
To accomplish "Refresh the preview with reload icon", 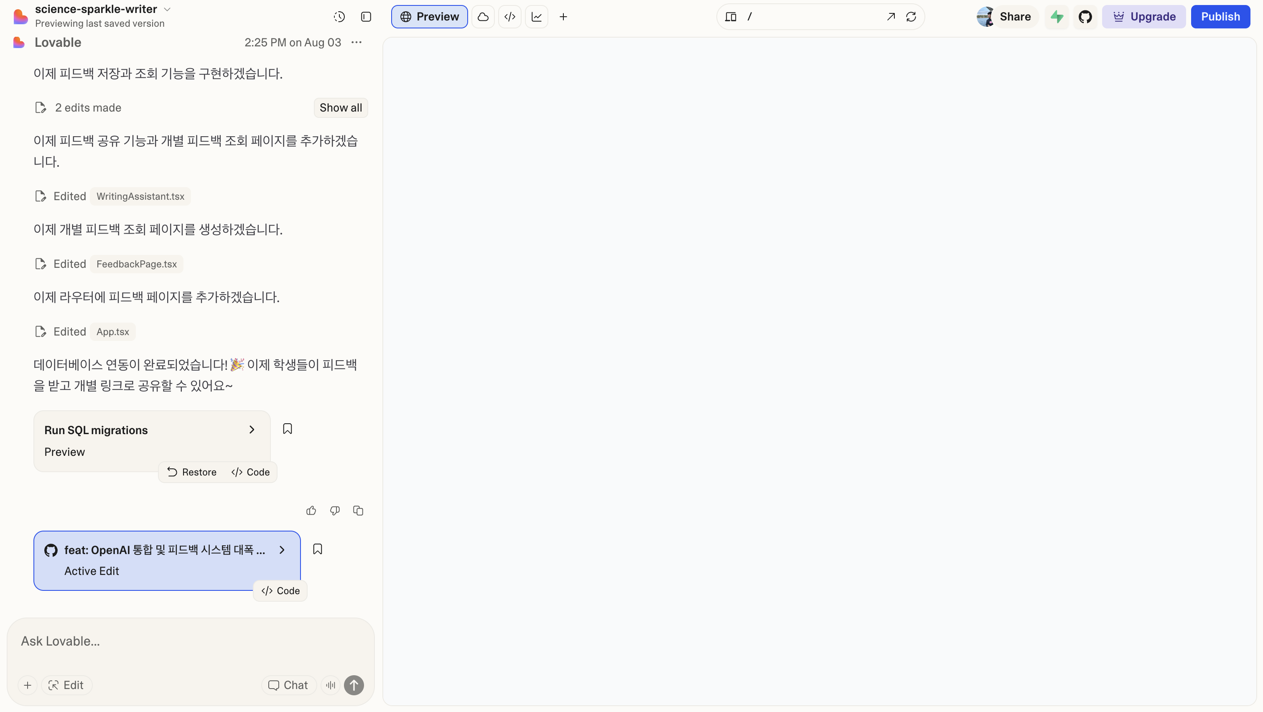I will coord(911,17).
